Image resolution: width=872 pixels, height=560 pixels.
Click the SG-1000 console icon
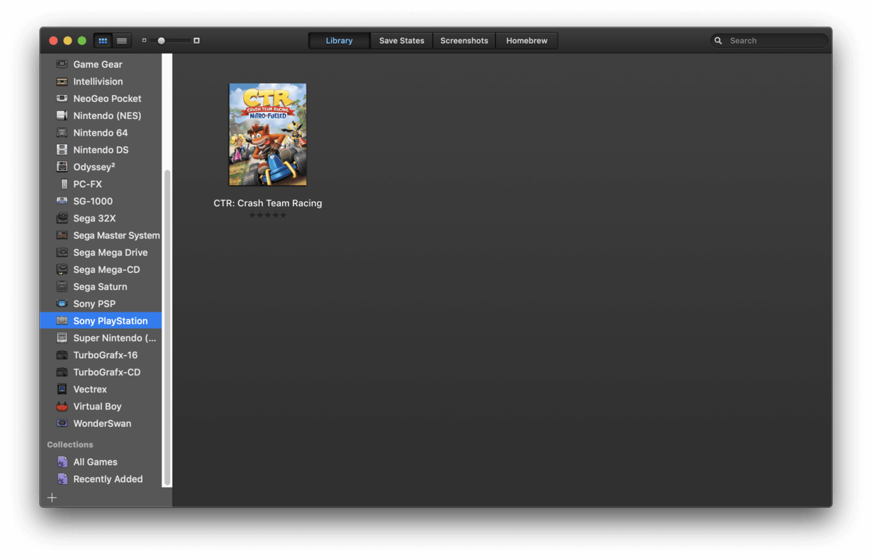(62, 201)
